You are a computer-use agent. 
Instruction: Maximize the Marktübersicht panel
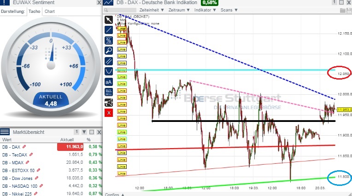92,132
